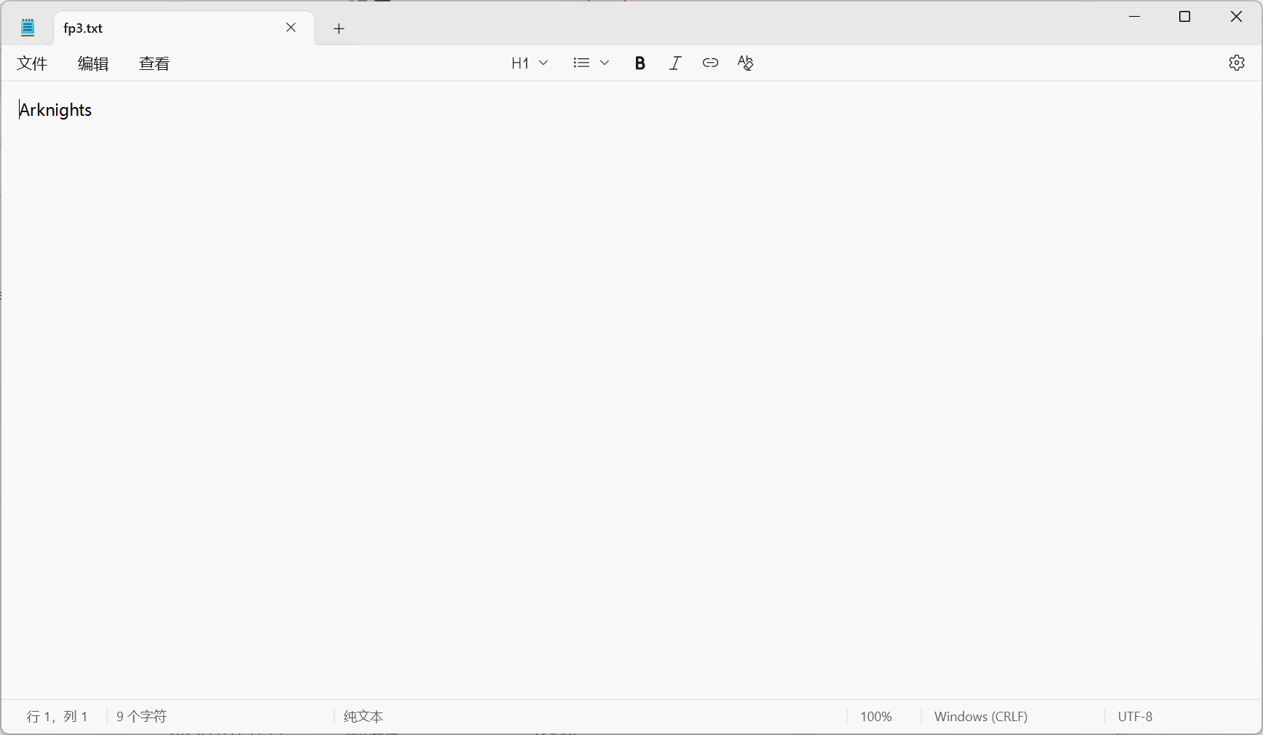
Task: Click the 行 1, 列 1 cursor position indicator
Action: (x=58, y=717)
